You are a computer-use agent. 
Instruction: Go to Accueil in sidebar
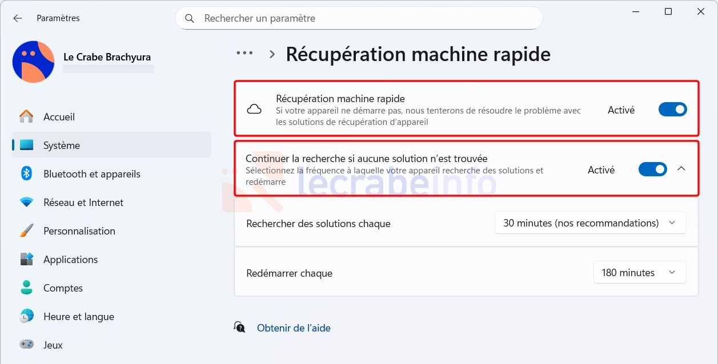pyautogui.click(x=111, y=116)
